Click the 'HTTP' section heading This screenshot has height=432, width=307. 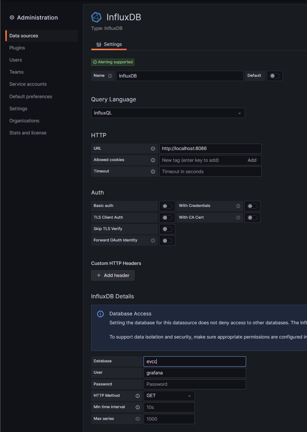click(x=99, y=135)
